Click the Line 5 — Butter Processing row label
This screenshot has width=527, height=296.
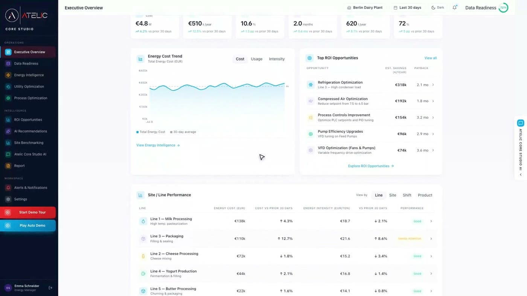coord(173,289)
